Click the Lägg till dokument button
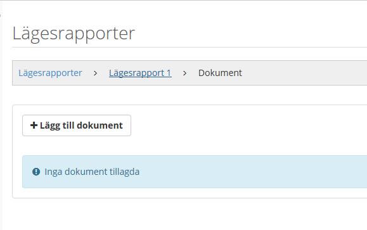Image resolution: width=367 pixels, height=230 pixels. click(77, 125)
